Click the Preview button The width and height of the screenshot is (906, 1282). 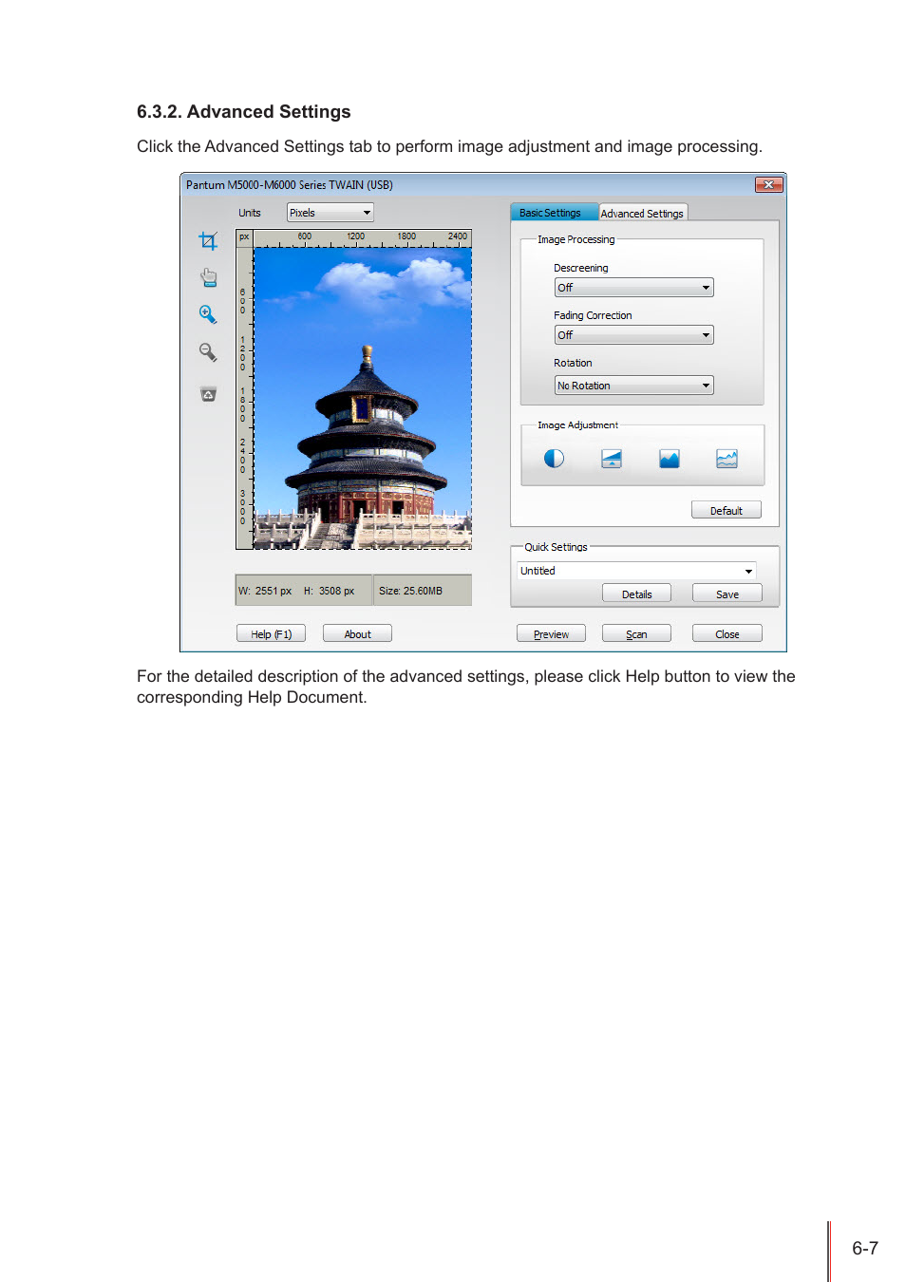coord(551,633)
